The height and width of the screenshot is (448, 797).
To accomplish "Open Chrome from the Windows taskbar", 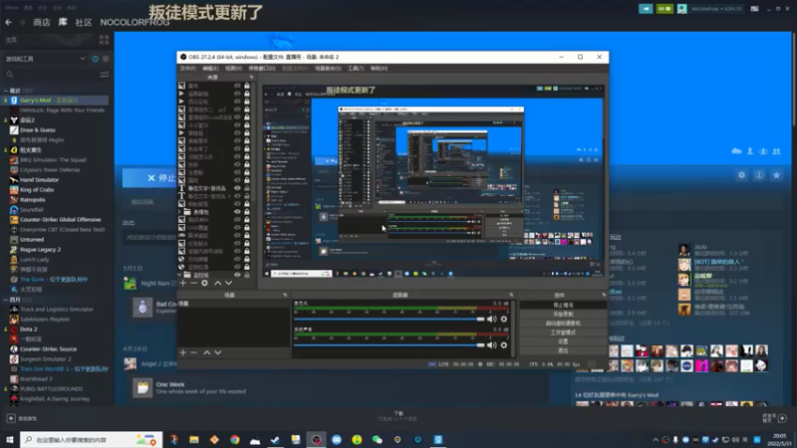I will coord(234,440).
